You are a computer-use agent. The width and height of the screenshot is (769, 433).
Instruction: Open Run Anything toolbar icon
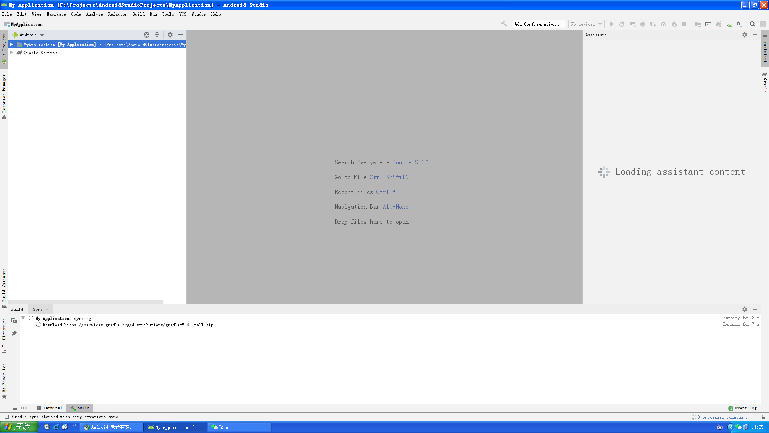[708, 24]
